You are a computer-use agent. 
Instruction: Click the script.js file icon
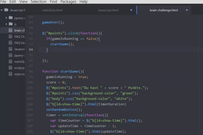point(10,67)
